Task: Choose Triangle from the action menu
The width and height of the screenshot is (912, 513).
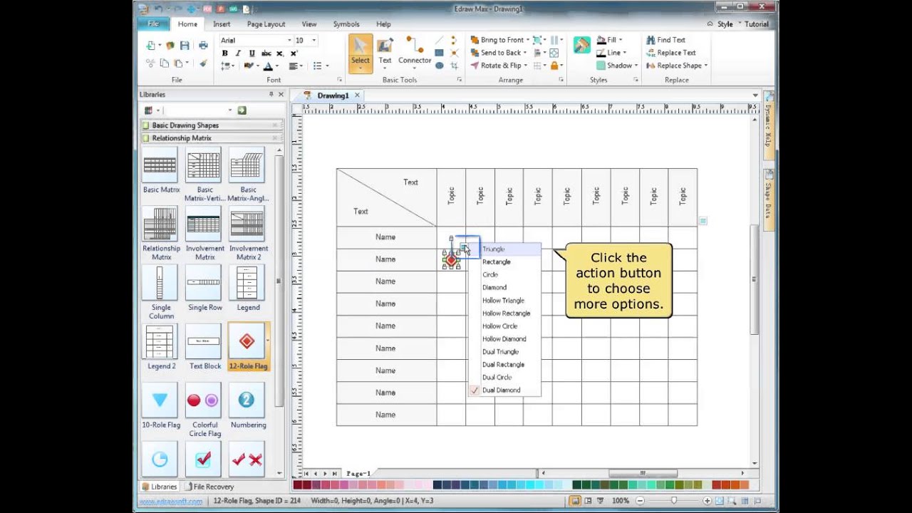Action: point(505,249)
